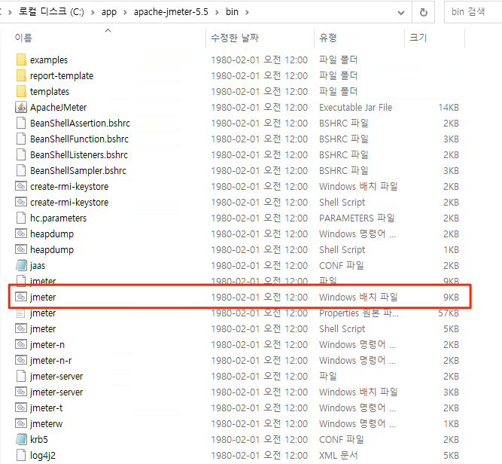Select the BeanShellFunction.bshrc file name
This screenshot has height=464, width=502.
[79, 139]
